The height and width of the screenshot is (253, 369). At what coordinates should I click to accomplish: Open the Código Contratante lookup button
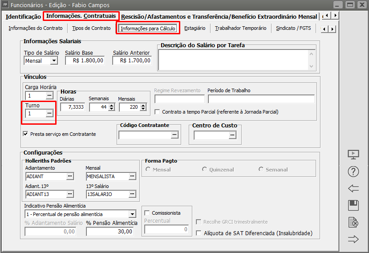pyautogui.click(x=174, y=135)
